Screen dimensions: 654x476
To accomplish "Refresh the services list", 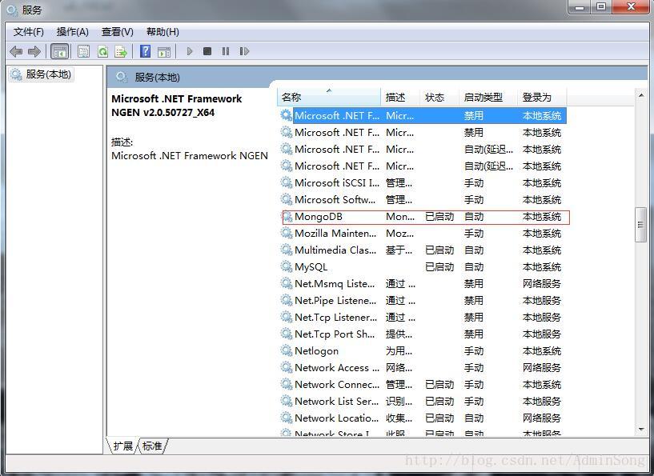I will pos(102,52).
